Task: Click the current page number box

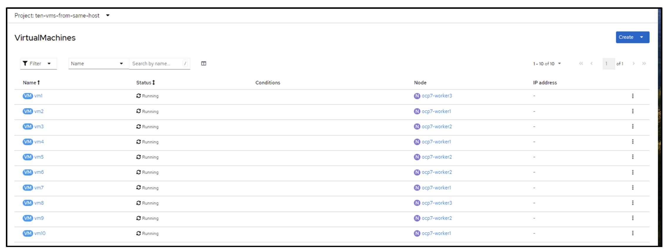Action: [608, 64]
